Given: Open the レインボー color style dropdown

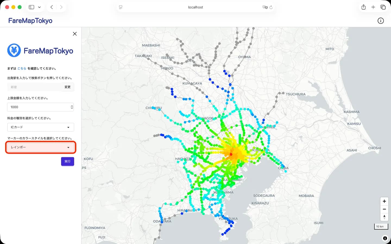Looking at the screenshot, I should (x=40, y=147).
